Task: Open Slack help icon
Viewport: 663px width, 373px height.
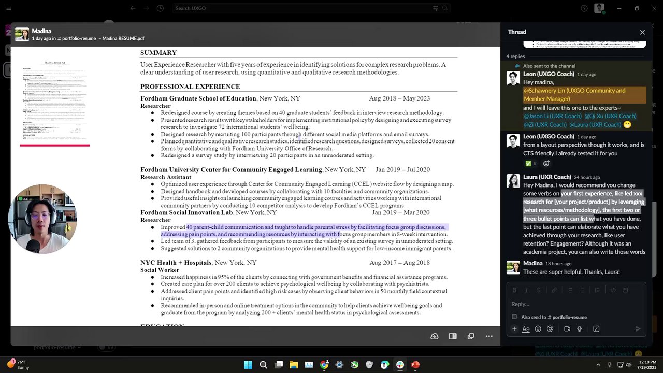Action: point(584,8)
